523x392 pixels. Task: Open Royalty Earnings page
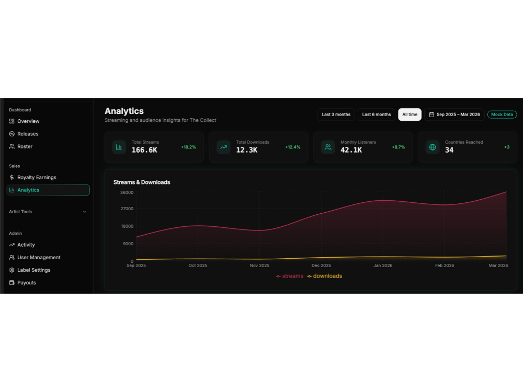pyautogui.click(x=48, y=177)
